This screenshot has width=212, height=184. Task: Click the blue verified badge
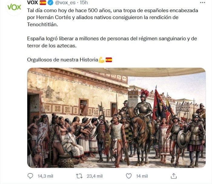[51, 3]
